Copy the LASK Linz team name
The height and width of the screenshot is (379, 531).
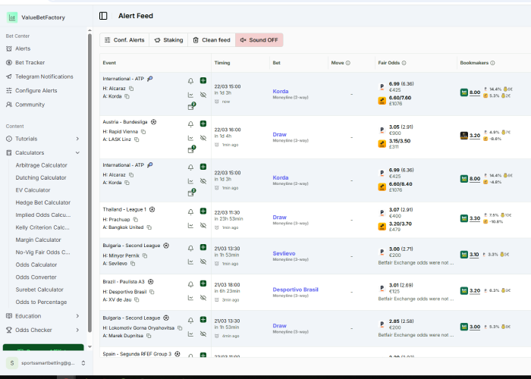[x=137, y=139]
